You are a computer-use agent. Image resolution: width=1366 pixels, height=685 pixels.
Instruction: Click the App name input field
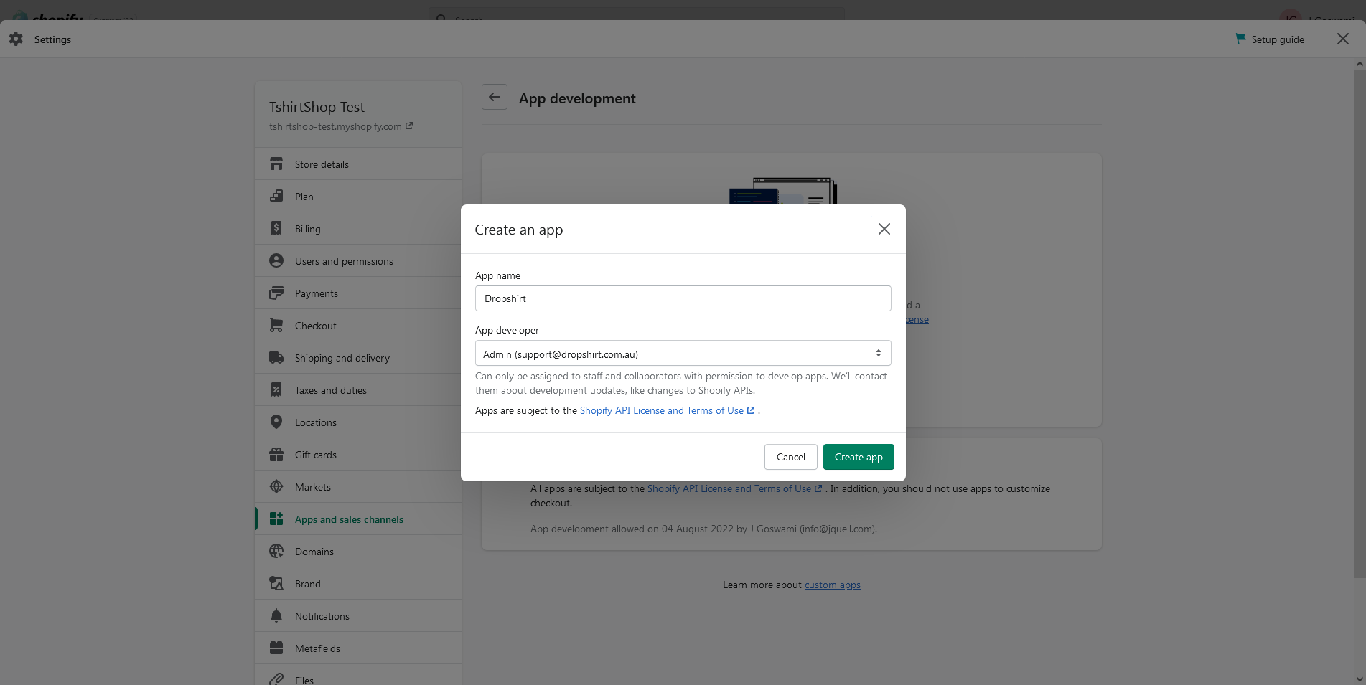pos(683,298)
